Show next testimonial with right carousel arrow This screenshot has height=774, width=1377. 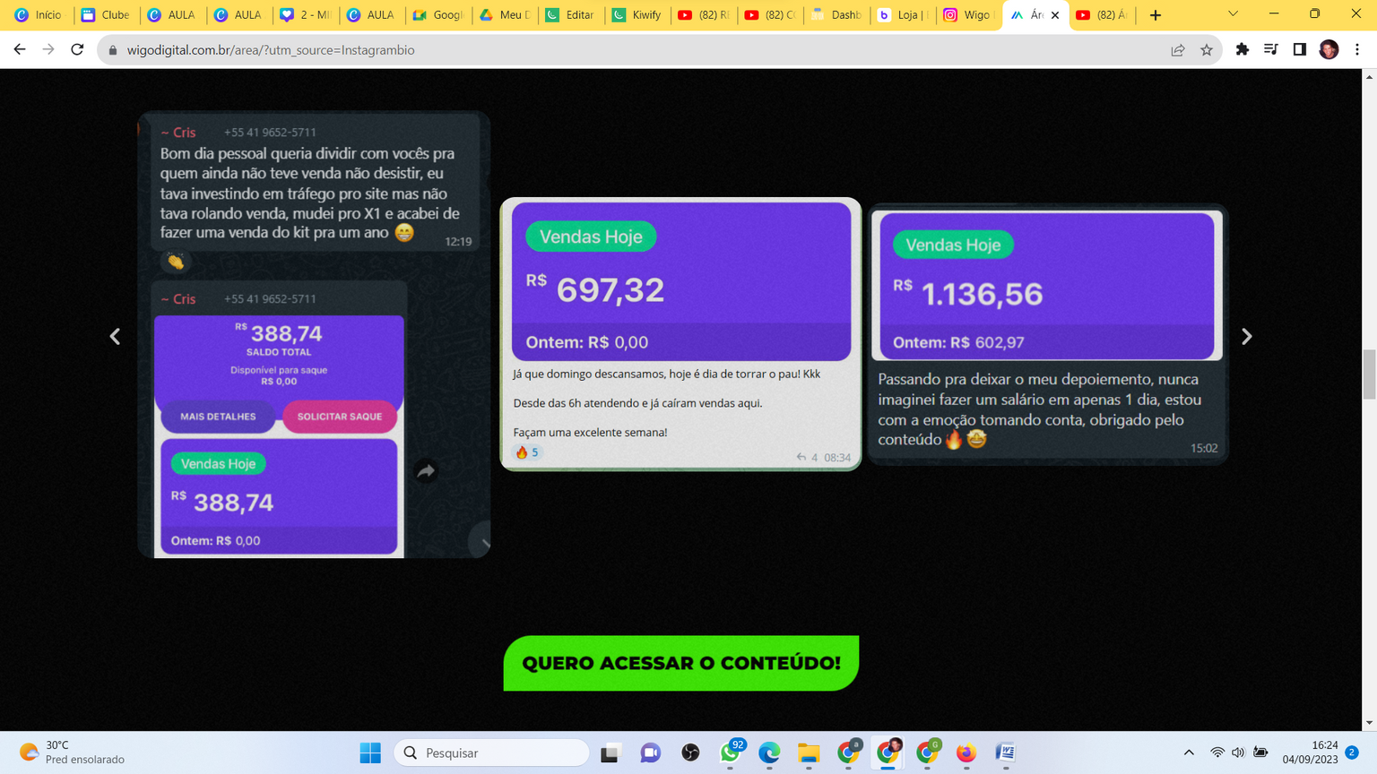pos(1246,336)
